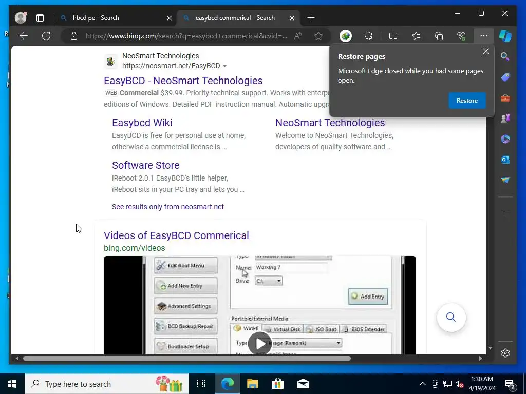Image resolution: width=526 pixels, height=394 pixels.
Task: Open sidebar settings gear
Action: tap(505, 353)
